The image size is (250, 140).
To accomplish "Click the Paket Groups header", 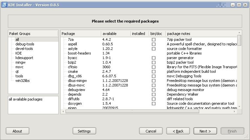I will [33, 34].
